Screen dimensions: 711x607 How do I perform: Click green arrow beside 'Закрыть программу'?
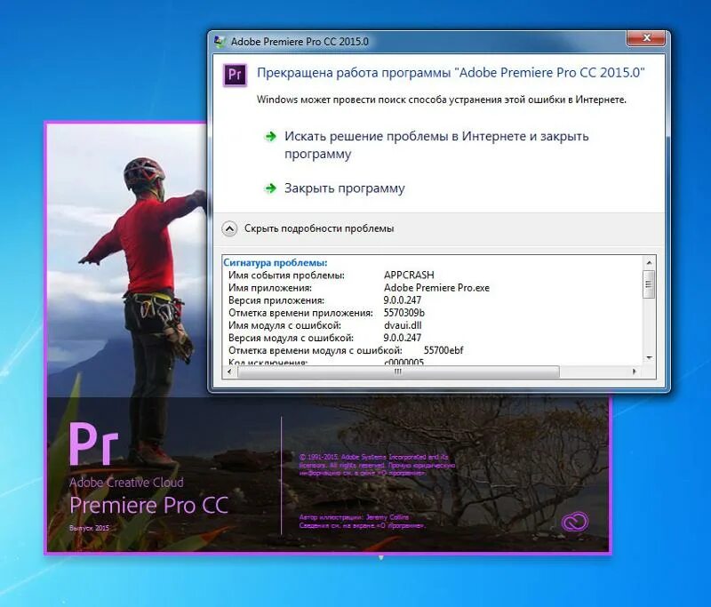(271, 188)
